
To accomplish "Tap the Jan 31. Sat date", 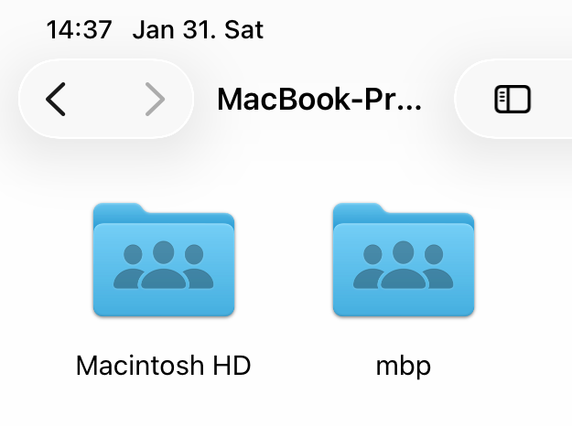I will pyautogui.click(x=198, y=29).
